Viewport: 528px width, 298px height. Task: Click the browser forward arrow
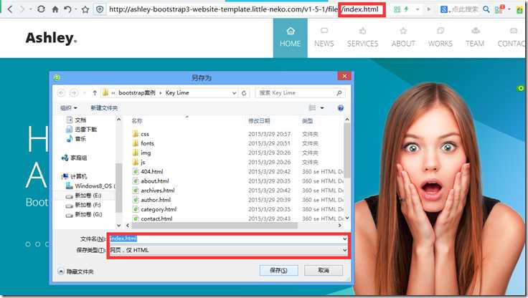[22, 9]
